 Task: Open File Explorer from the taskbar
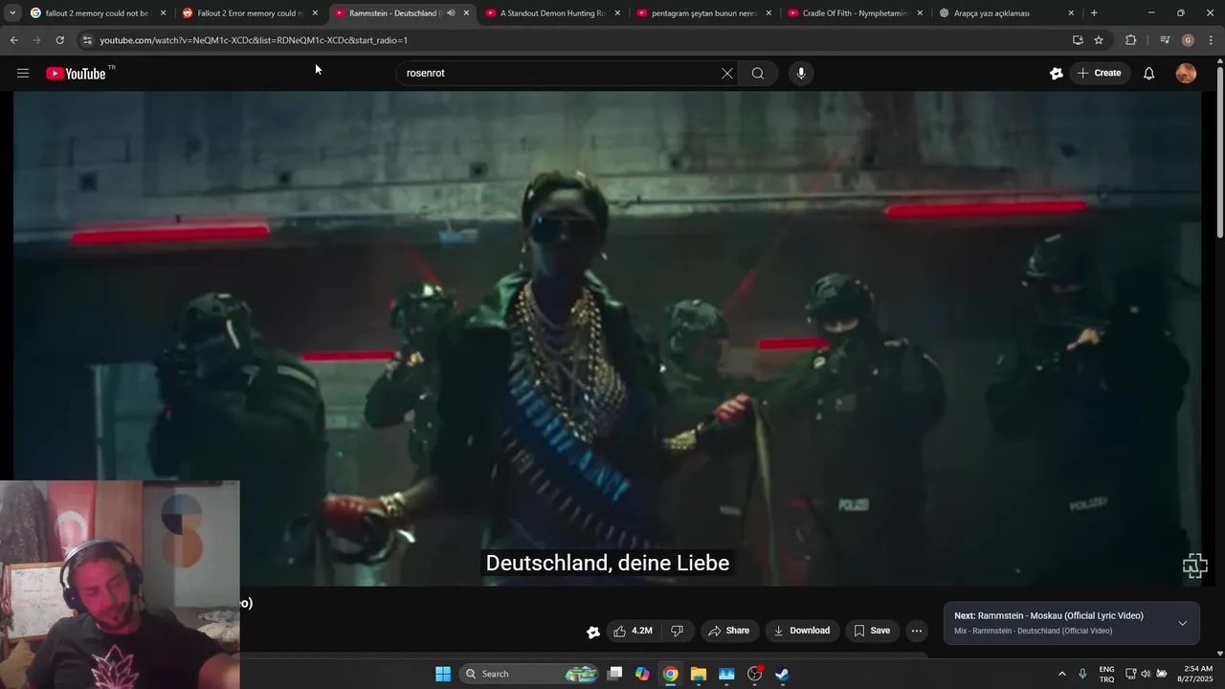[699, 674]
